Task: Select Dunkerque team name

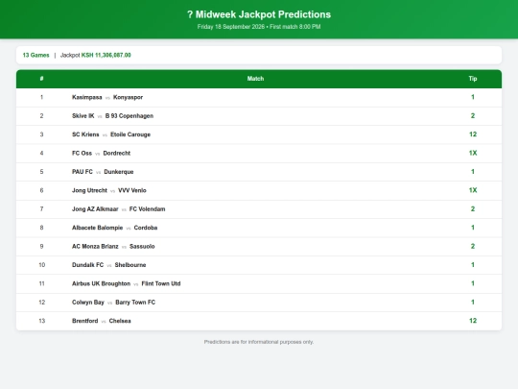Action: tap(119, 172)
